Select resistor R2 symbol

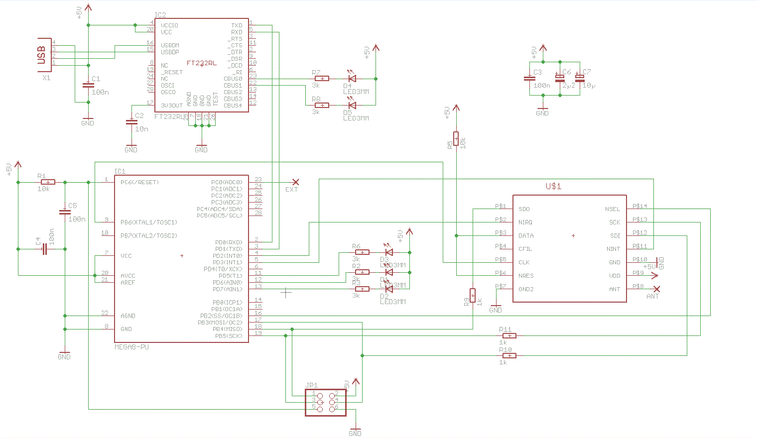(x=362, y=272)
